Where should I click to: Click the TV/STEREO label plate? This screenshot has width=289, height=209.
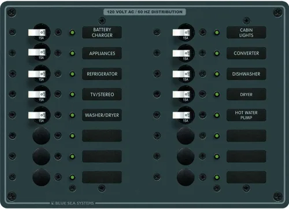102,94
